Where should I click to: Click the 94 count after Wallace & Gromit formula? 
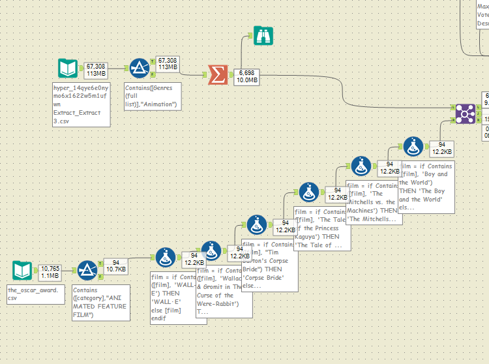coord(239,252)
